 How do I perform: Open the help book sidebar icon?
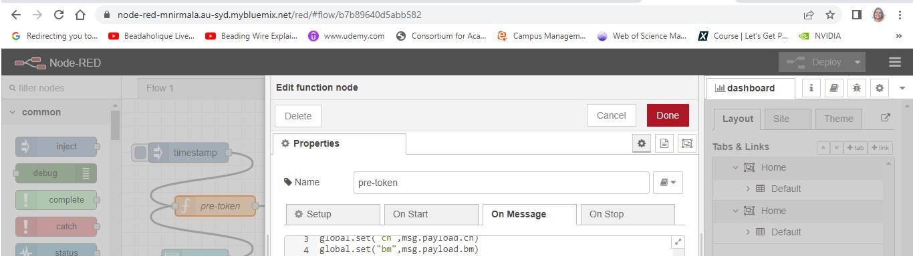pyautogui.click(x=834, y=88)
